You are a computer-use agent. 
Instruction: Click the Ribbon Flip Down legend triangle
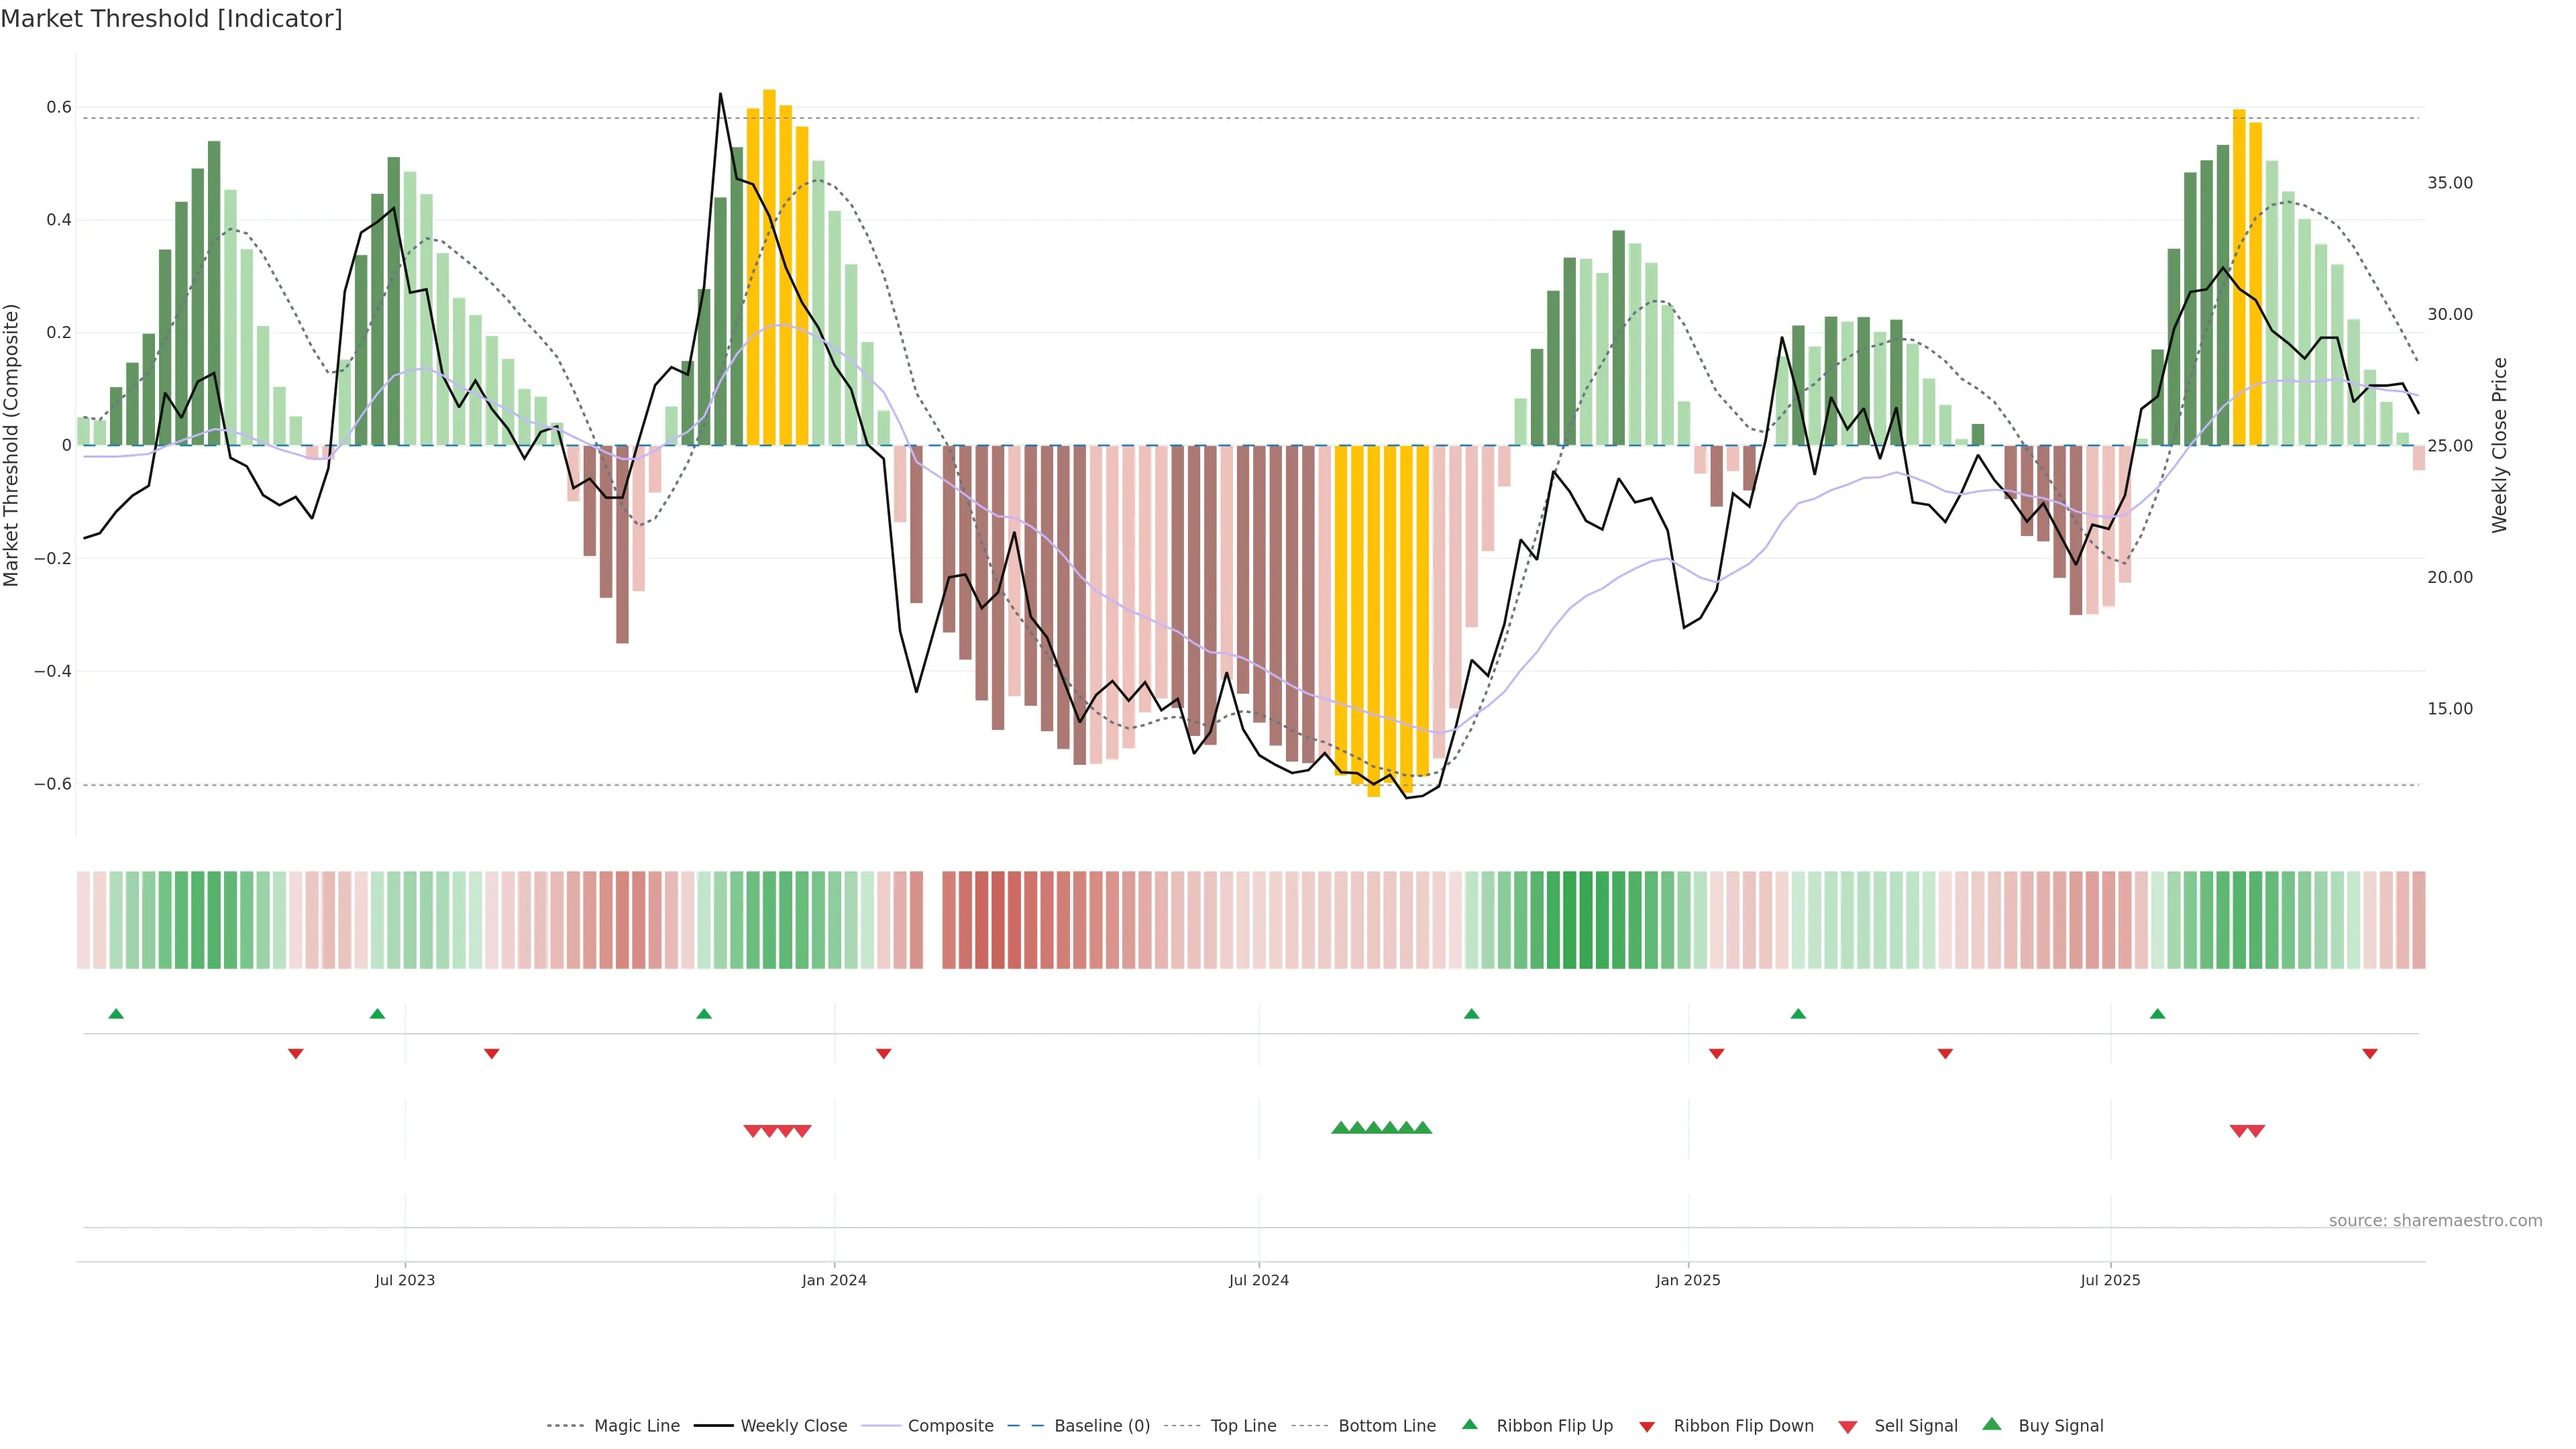point(1647,1427)
